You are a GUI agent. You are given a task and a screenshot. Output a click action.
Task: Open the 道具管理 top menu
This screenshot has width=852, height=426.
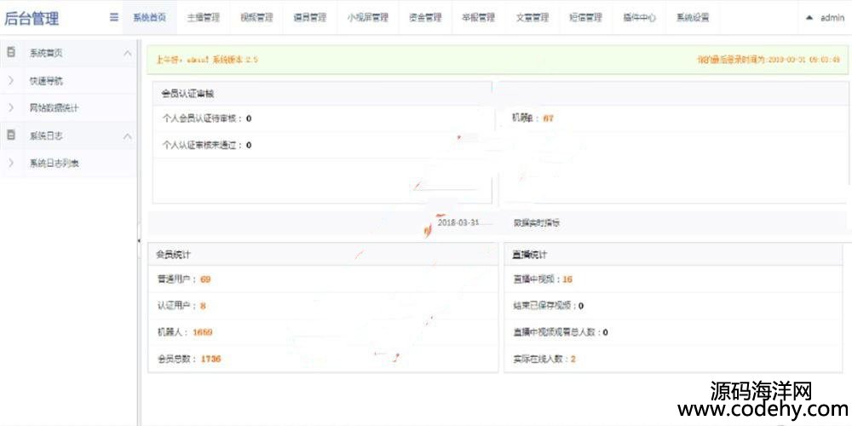(310, 17)
